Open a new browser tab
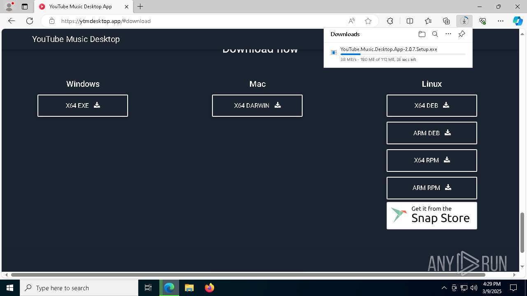Image resolution: width=527 pixels, height=296 pixels. click(140, 7)
